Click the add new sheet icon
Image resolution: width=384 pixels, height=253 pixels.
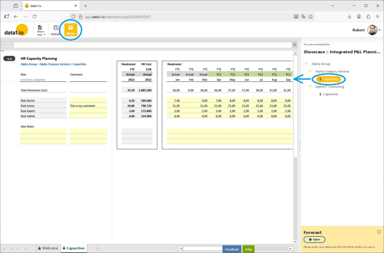pyautogui.click(x=98, y=248)
